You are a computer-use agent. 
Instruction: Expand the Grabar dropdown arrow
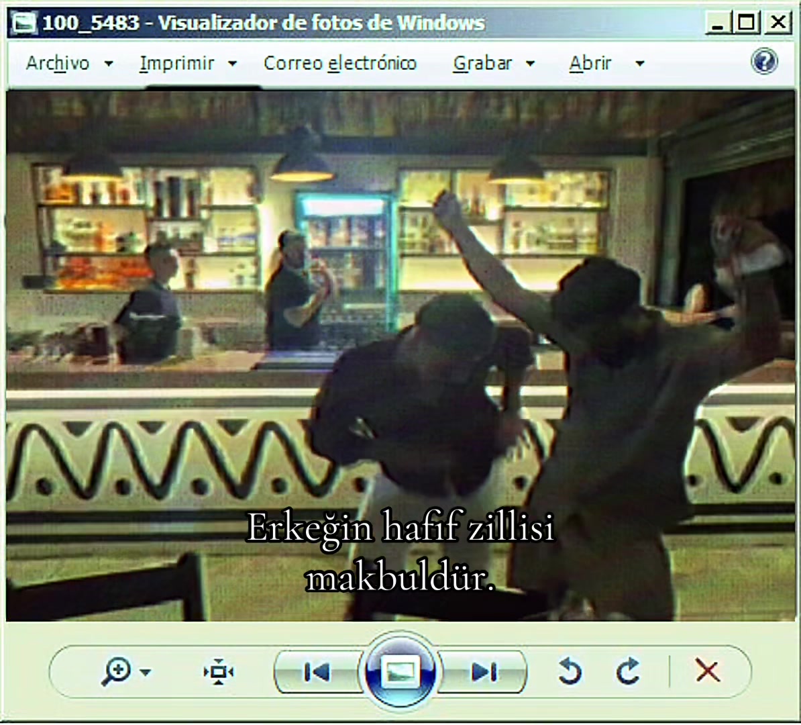point(530,64)
